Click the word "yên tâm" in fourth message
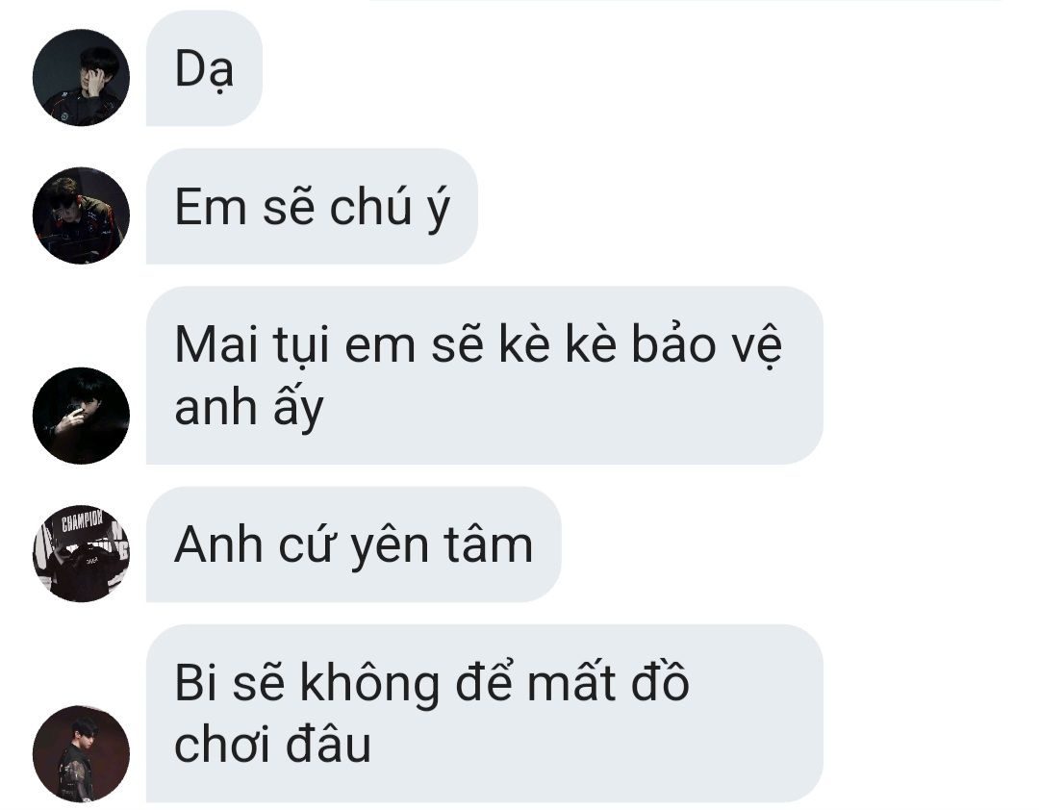The image size is (1039, 810). (x=442, y=546)
